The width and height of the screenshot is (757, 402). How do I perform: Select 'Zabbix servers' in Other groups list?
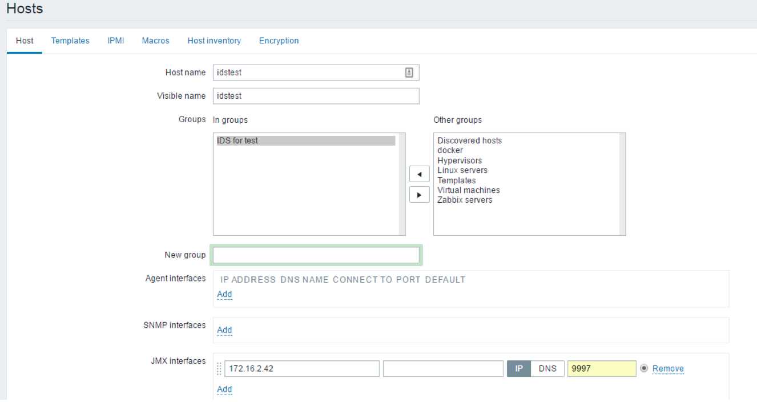click(465, 200)
